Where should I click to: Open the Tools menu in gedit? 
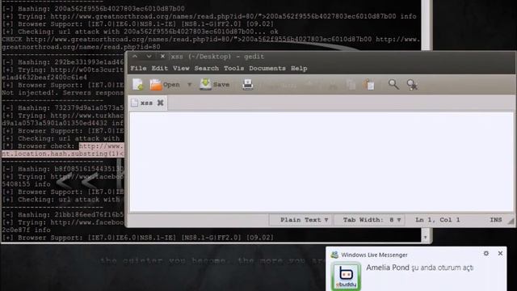[233, 68]
